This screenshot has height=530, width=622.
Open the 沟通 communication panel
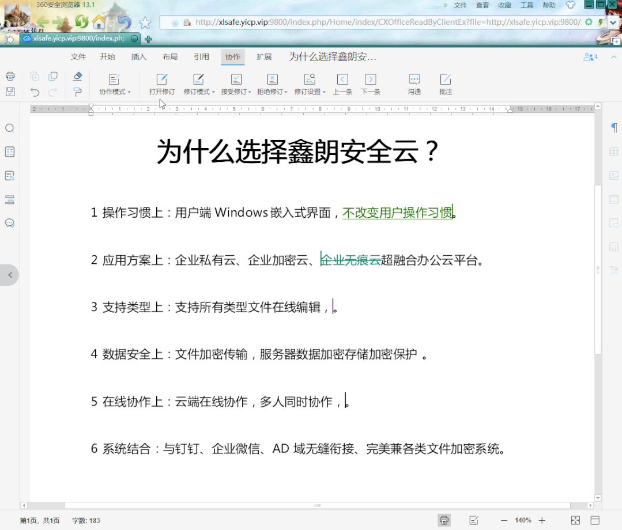(x=414, y=84)
